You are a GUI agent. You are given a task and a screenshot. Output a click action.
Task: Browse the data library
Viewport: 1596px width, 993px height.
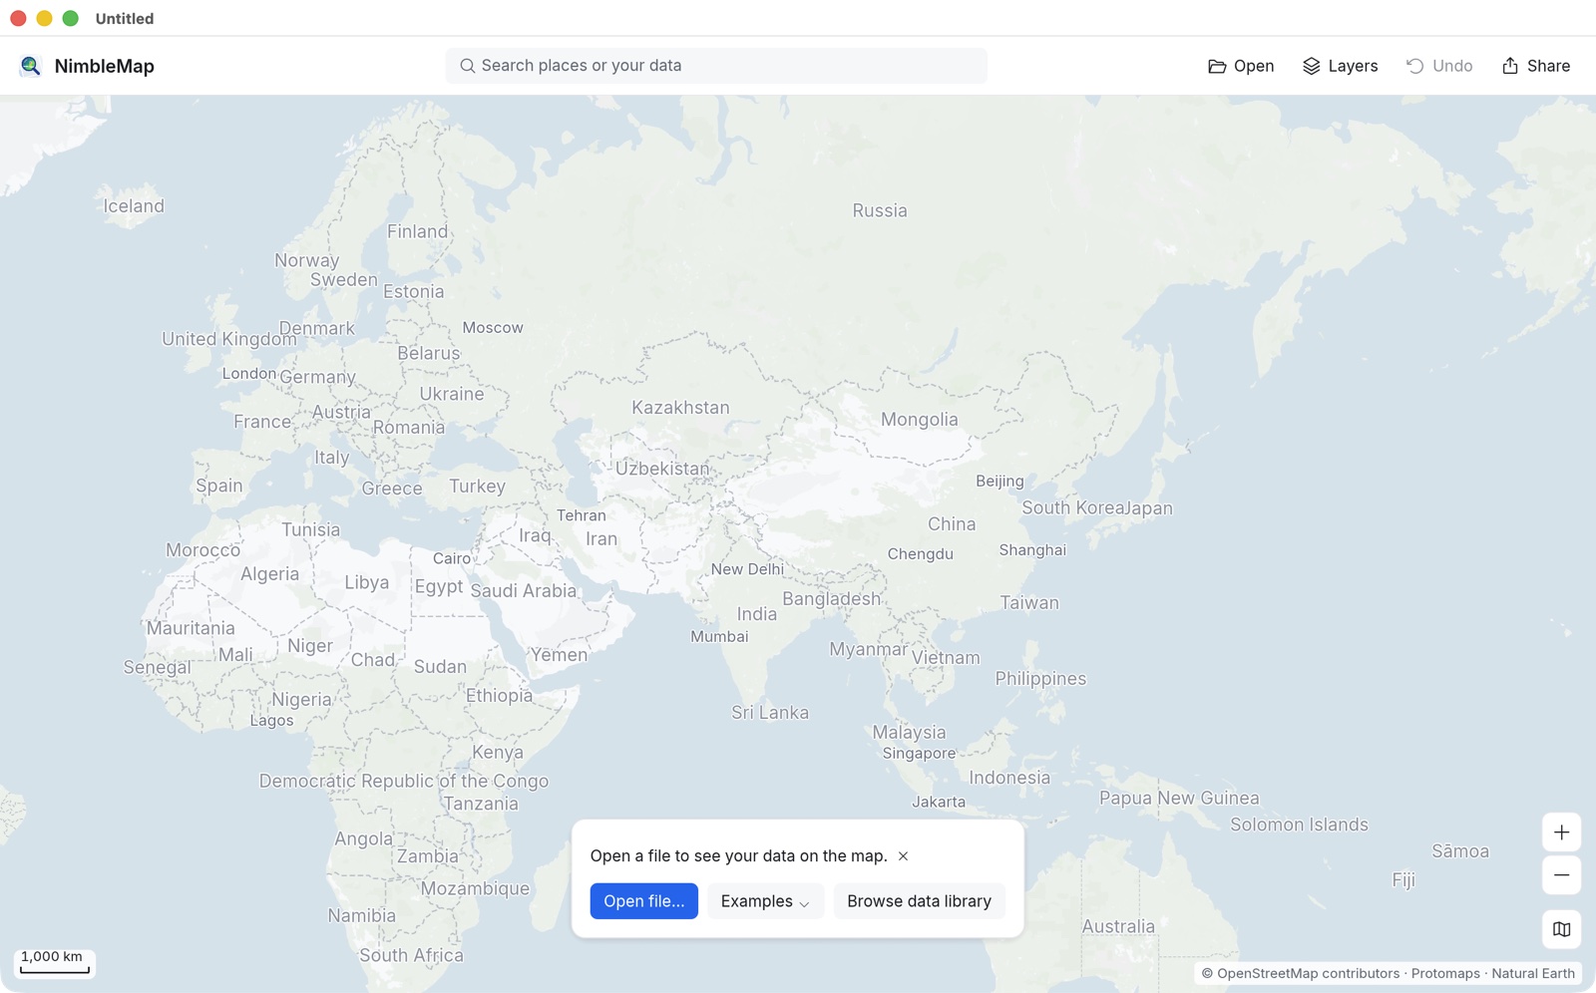pos(919,901)
